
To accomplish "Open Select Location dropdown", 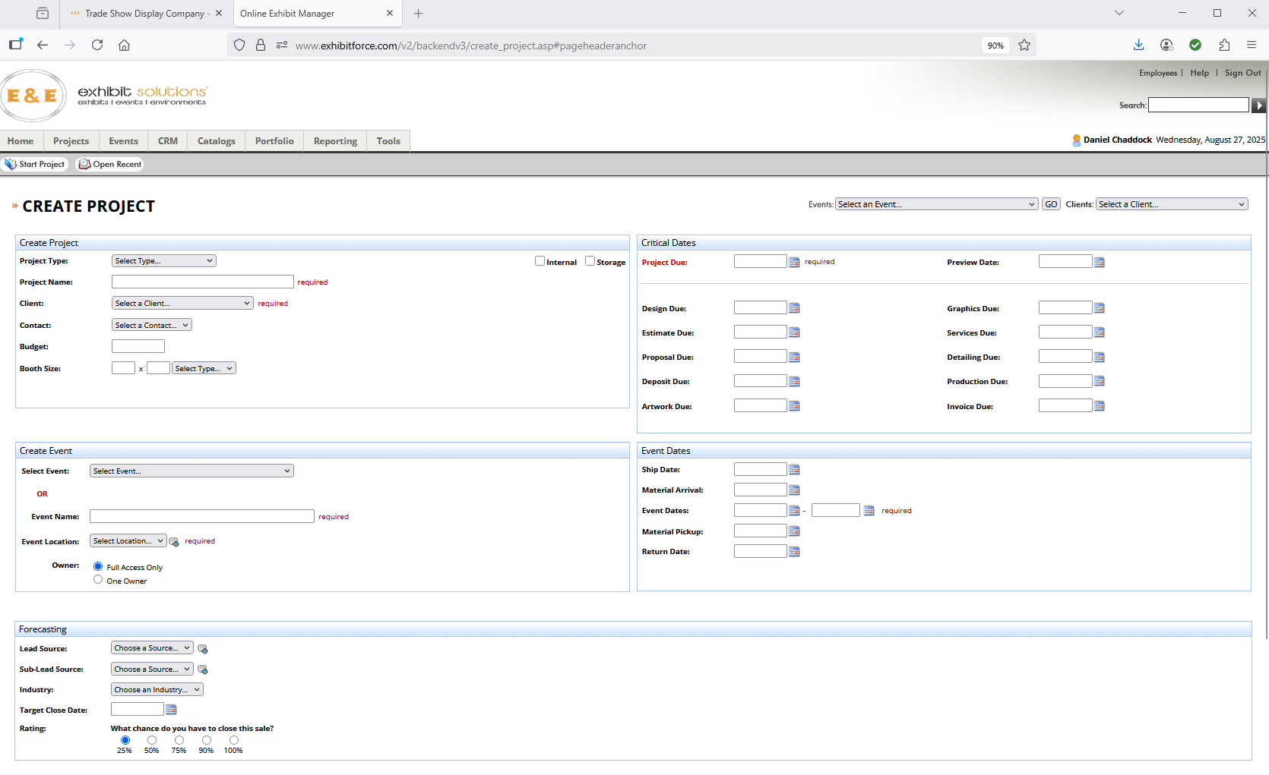I will [128, 541].
